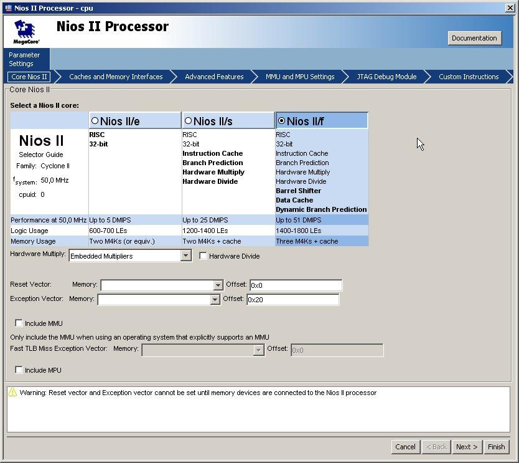The image size is (519, 463).
Task: Click the Exception Vector Offset field
Action: click(x=293, y=300)
